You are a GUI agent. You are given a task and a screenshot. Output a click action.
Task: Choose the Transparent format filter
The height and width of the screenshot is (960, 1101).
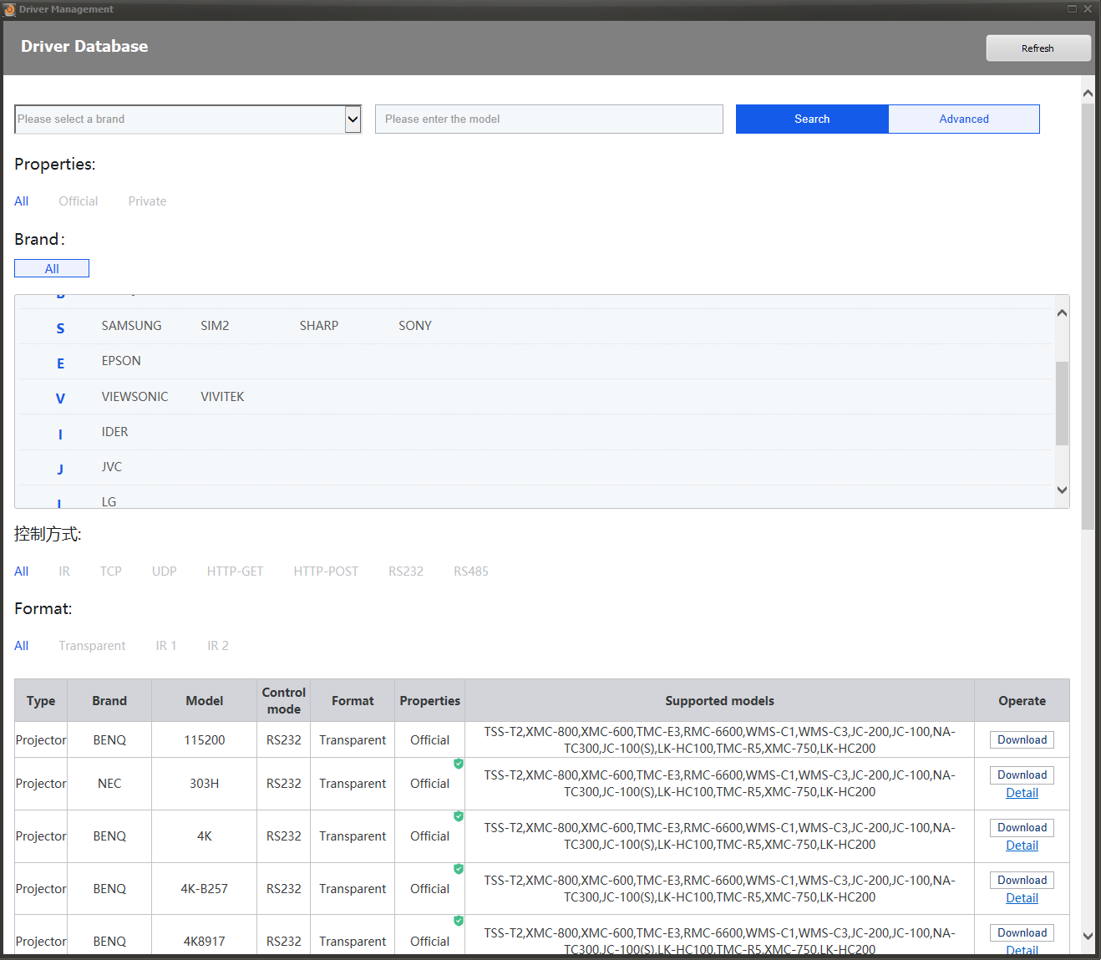pyautogui.click(x=92, y=646)
